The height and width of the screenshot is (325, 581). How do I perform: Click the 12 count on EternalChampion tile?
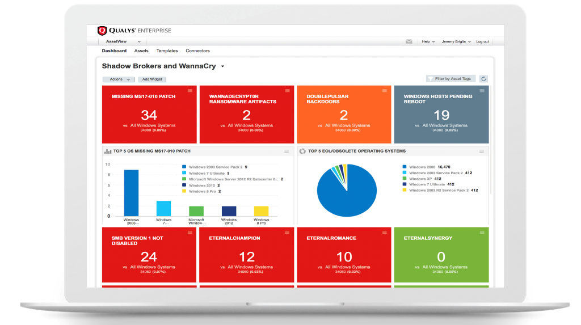pyautogui.click(x=246, y=257)
